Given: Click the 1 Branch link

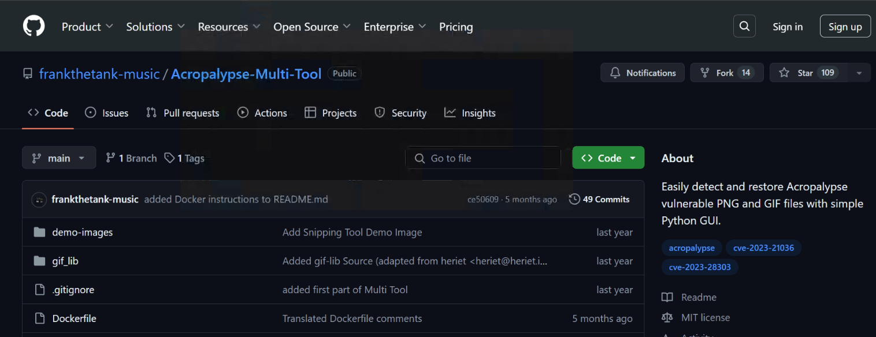Looking at the screenshot, I should pyautogui.click(x=131, y=158).
